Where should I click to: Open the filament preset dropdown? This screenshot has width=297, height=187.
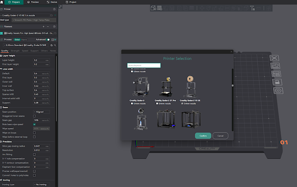click(x=29, y=33)
